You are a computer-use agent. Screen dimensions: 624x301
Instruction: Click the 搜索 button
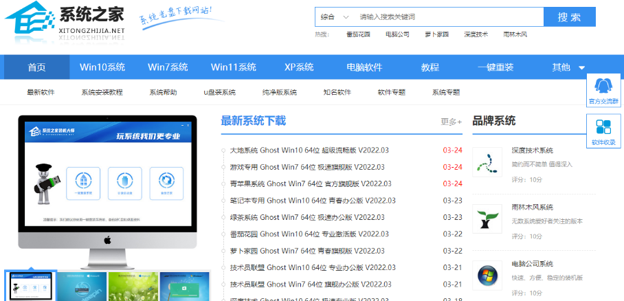[570, 17]
